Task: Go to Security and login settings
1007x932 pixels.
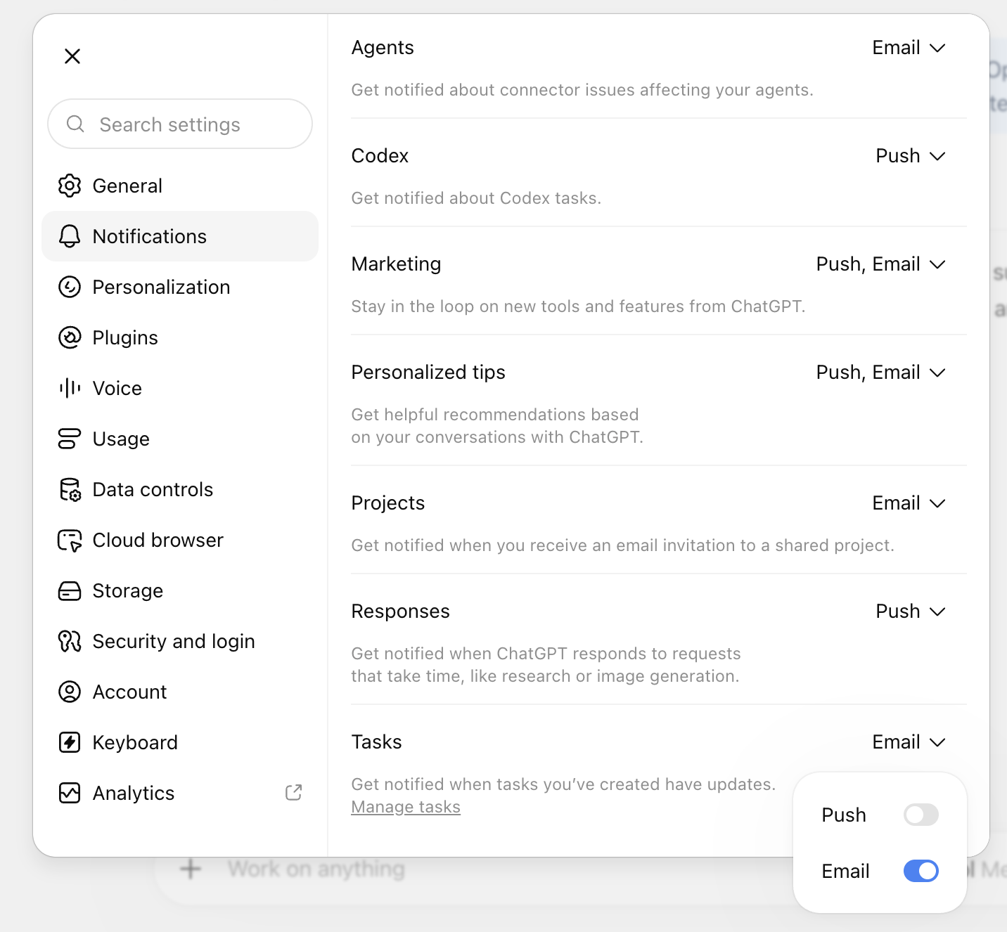Action: (x=180, y=641)
